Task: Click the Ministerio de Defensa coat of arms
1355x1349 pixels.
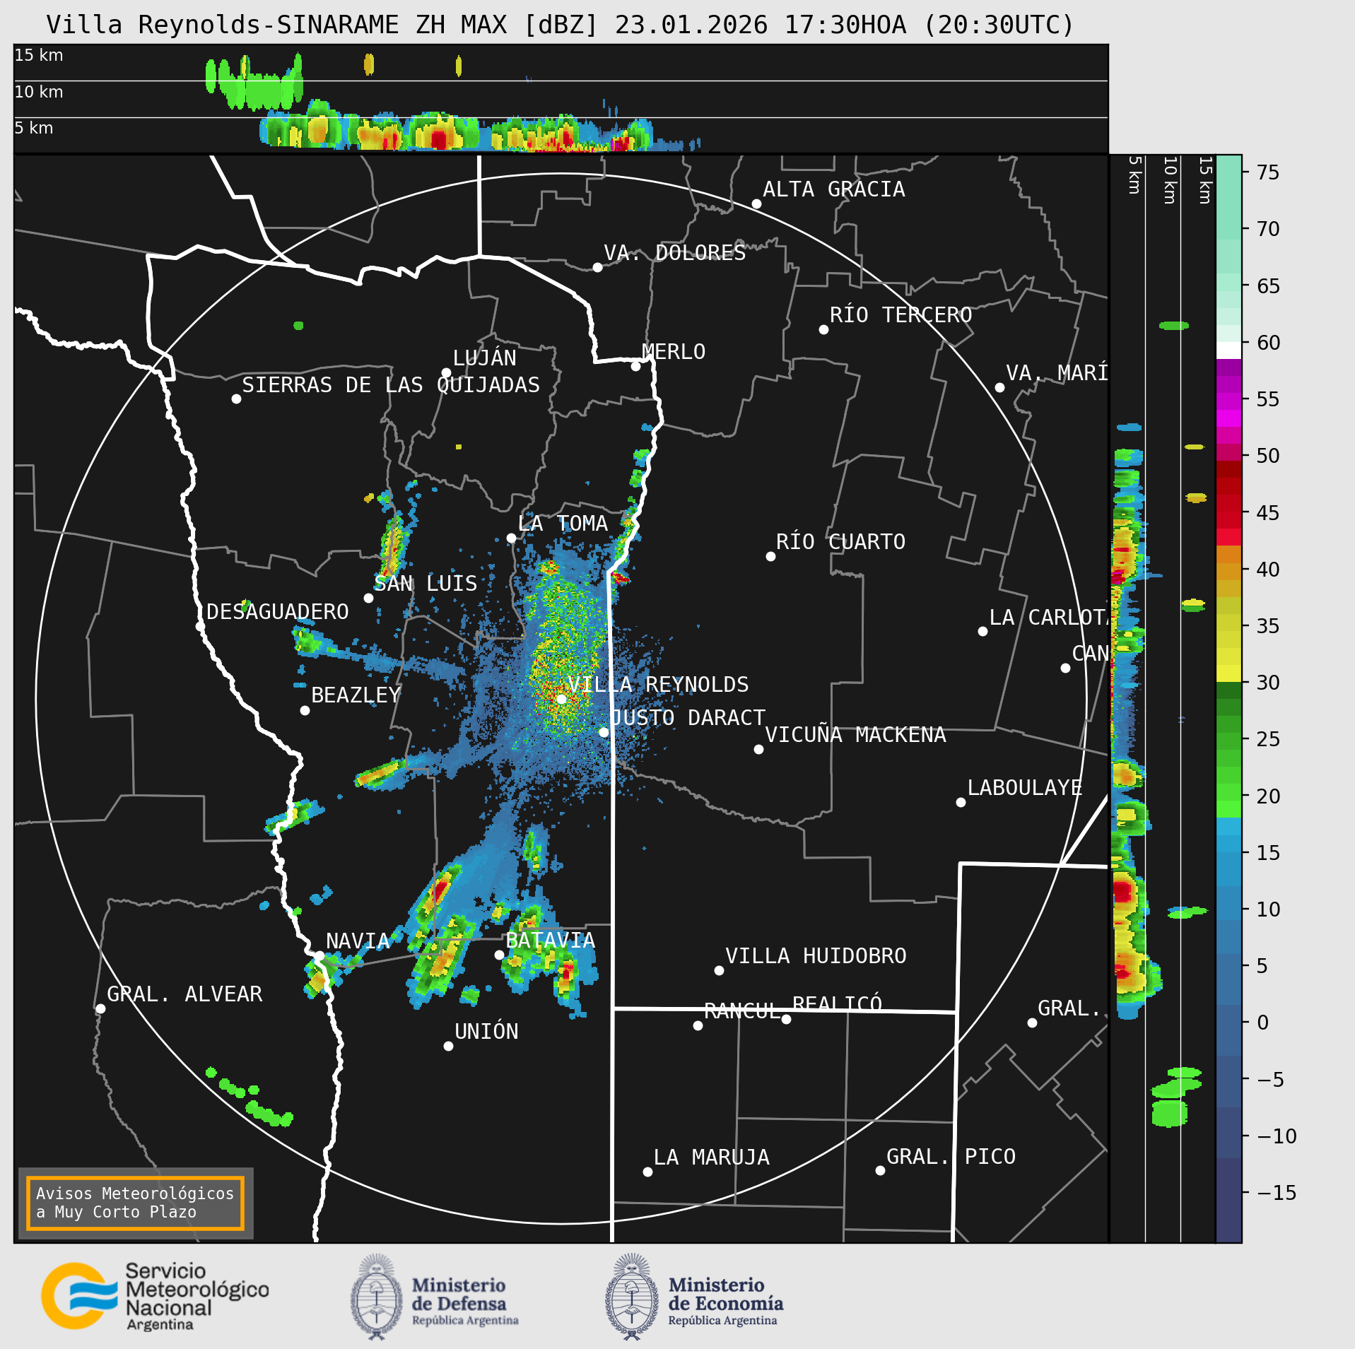Action: pyautogui.click(x=377, y=1297)
